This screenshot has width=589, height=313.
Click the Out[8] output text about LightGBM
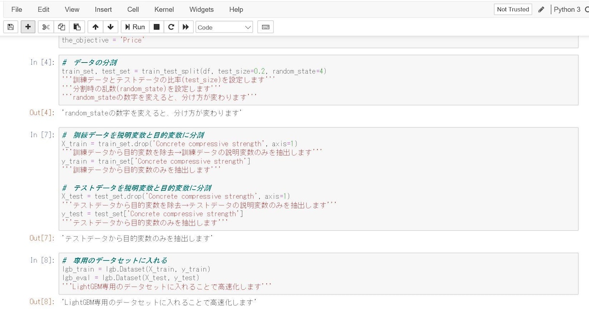point(159,302)
